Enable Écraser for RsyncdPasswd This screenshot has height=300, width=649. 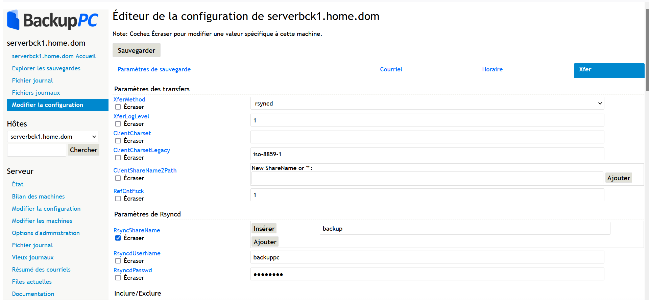point(118,278)
